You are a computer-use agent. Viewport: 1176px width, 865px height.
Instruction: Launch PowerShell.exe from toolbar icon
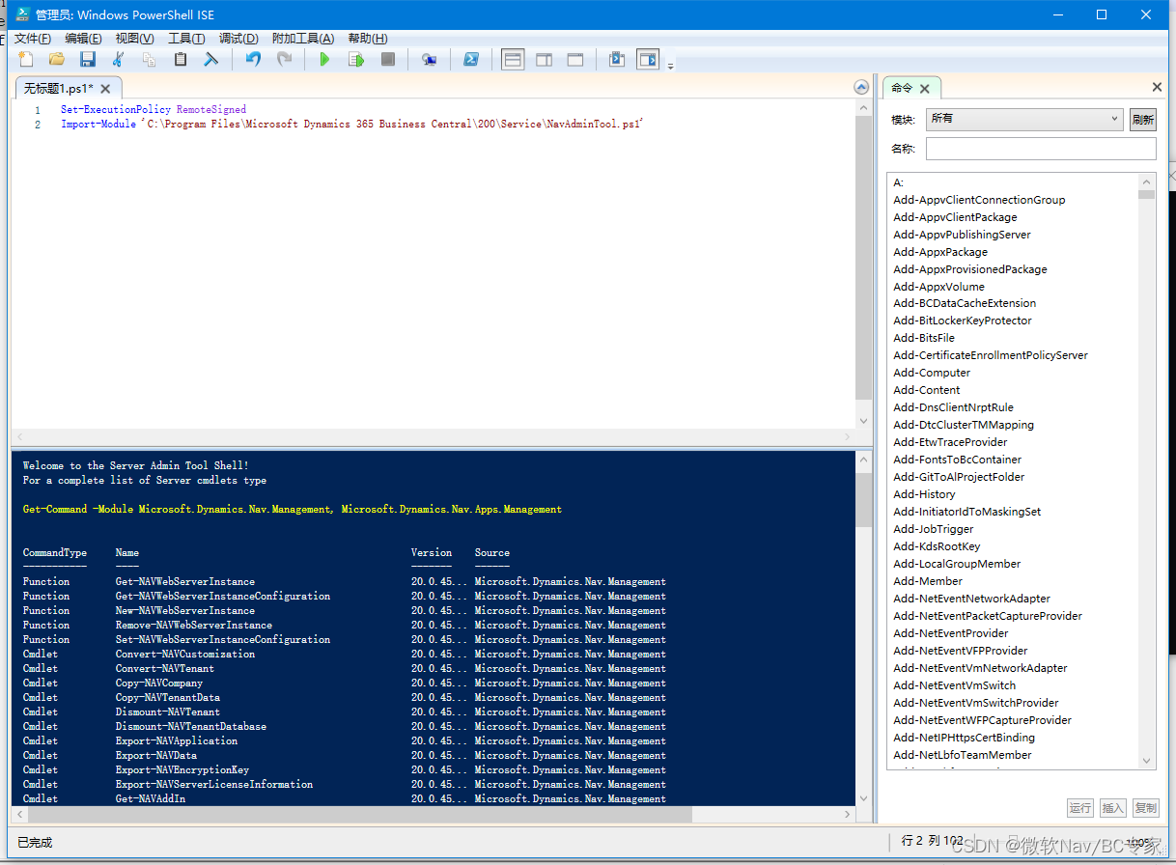(x=470, y=59)
